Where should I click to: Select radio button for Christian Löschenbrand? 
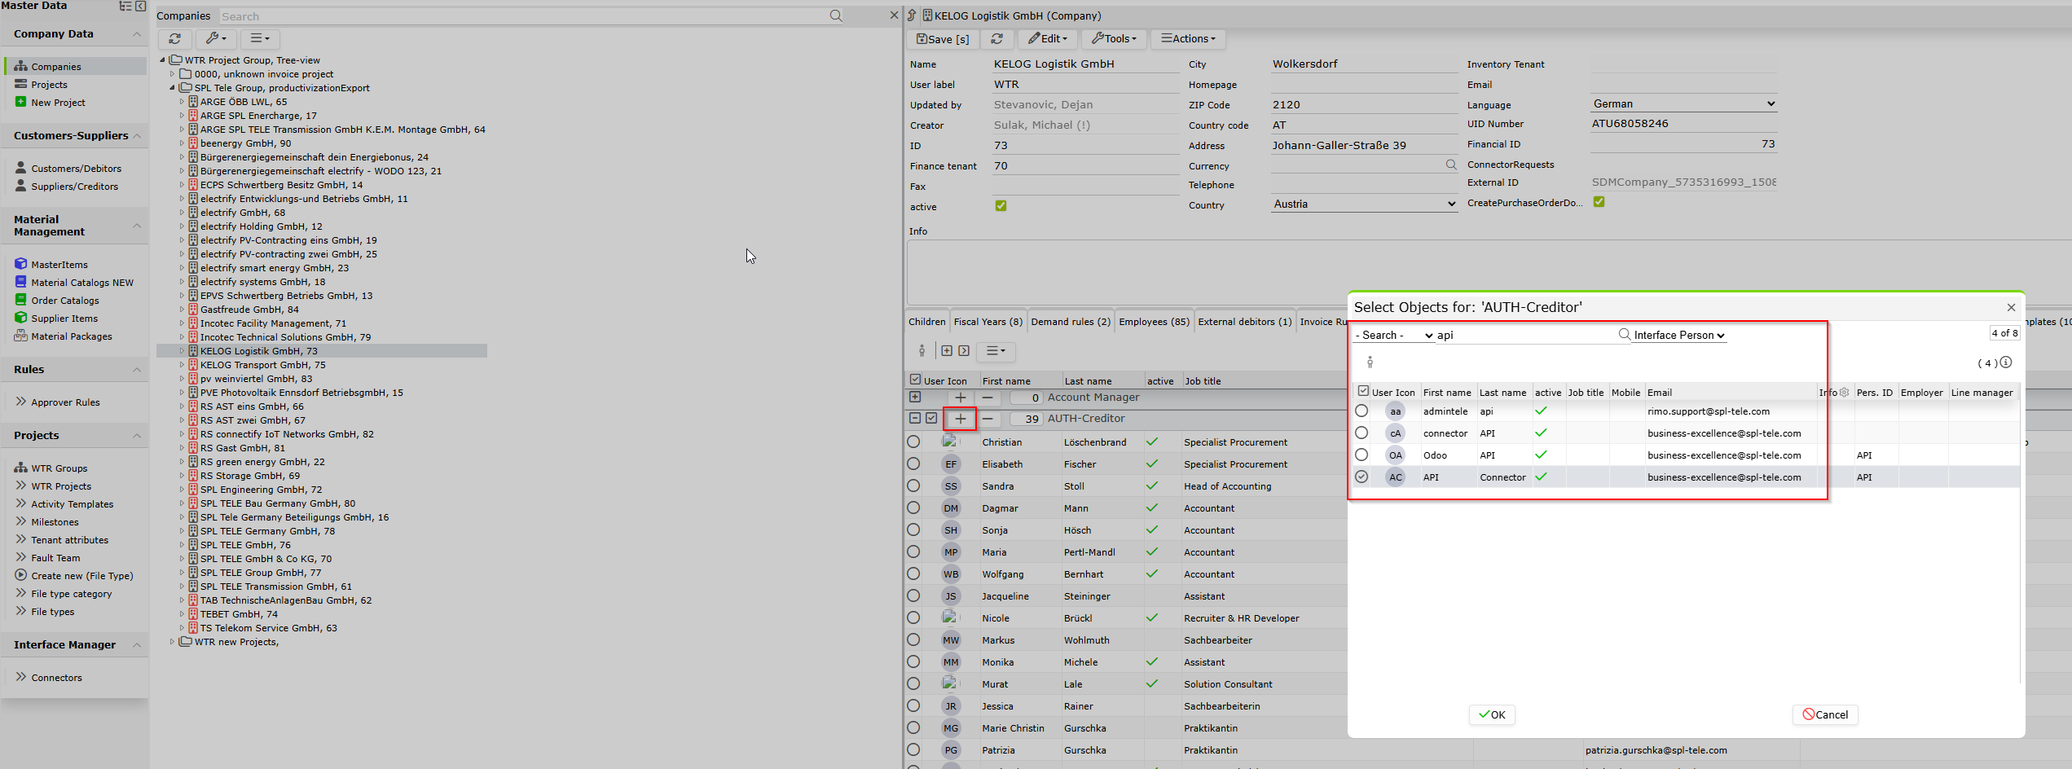click(913, 442)
